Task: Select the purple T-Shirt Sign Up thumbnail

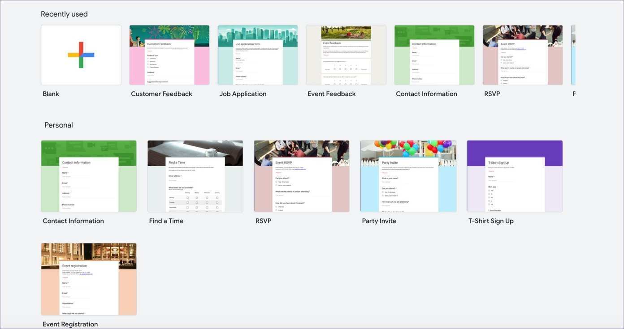Action: [515, 176]
